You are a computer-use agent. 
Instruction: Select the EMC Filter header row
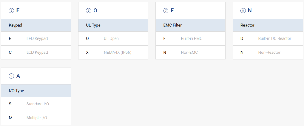click(190, 25)
